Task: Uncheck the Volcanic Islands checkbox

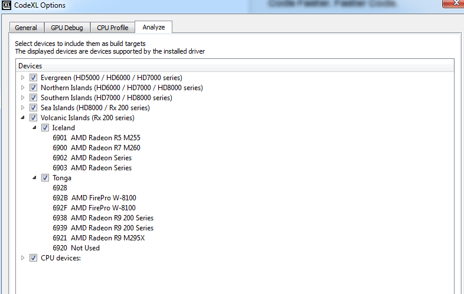Action: (x=33, y=118)
